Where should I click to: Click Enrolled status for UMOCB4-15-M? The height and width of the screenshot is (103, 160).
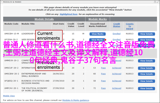(x=117, y=34)
